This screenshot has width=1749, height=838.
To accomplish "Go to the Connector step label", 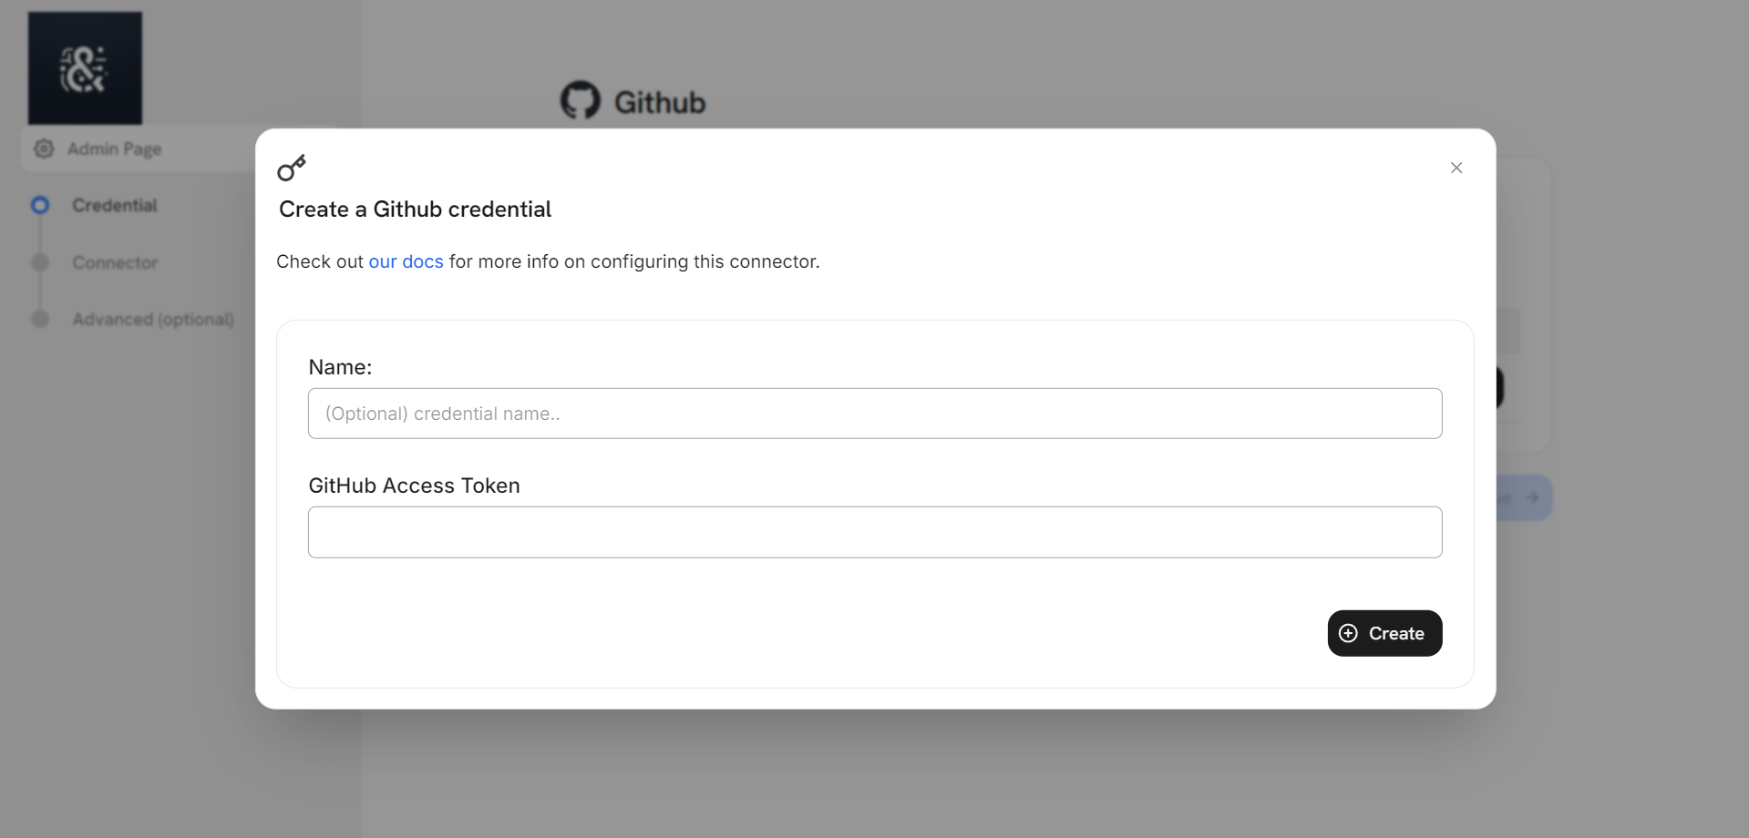I will (x=115, y=262).
